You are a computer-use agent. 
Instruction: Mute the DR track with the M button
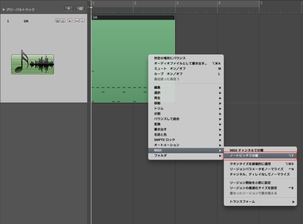click(x=77, y=21)
